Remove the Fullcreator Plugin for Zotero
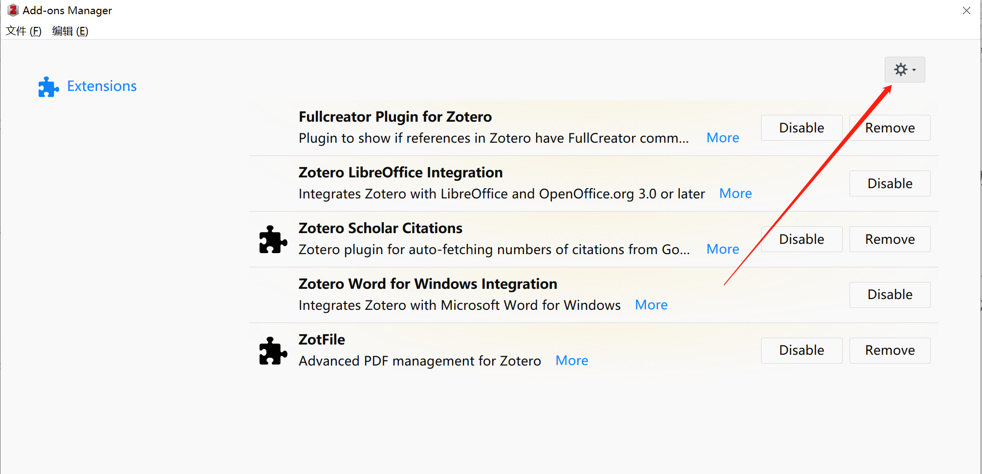982x474 pixels. 890,128
